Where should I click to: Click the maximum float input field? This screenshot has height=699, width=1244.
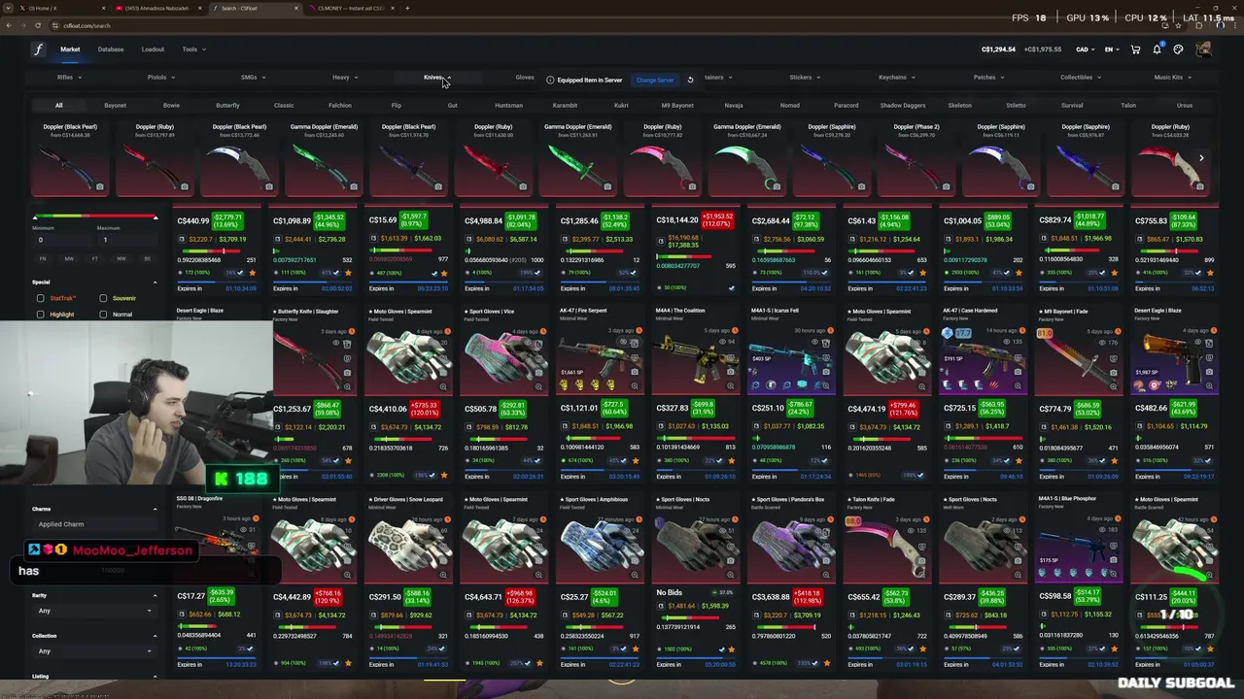coord(126,240)
